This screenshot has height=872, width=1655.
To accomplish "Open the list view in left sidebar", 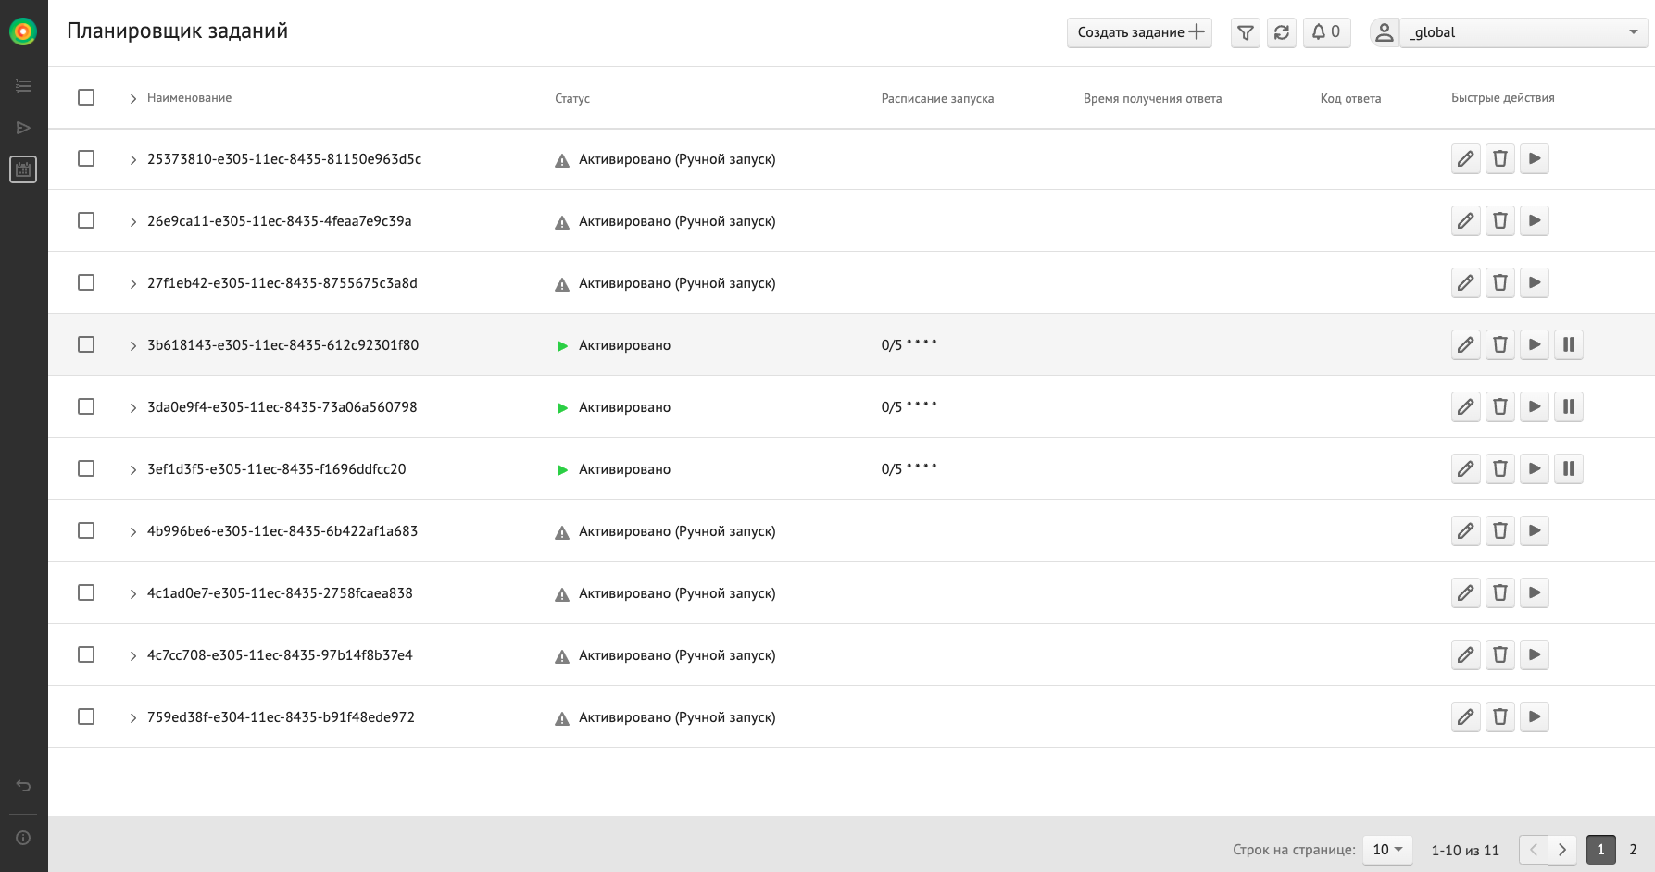I will (x=23, y=86).
